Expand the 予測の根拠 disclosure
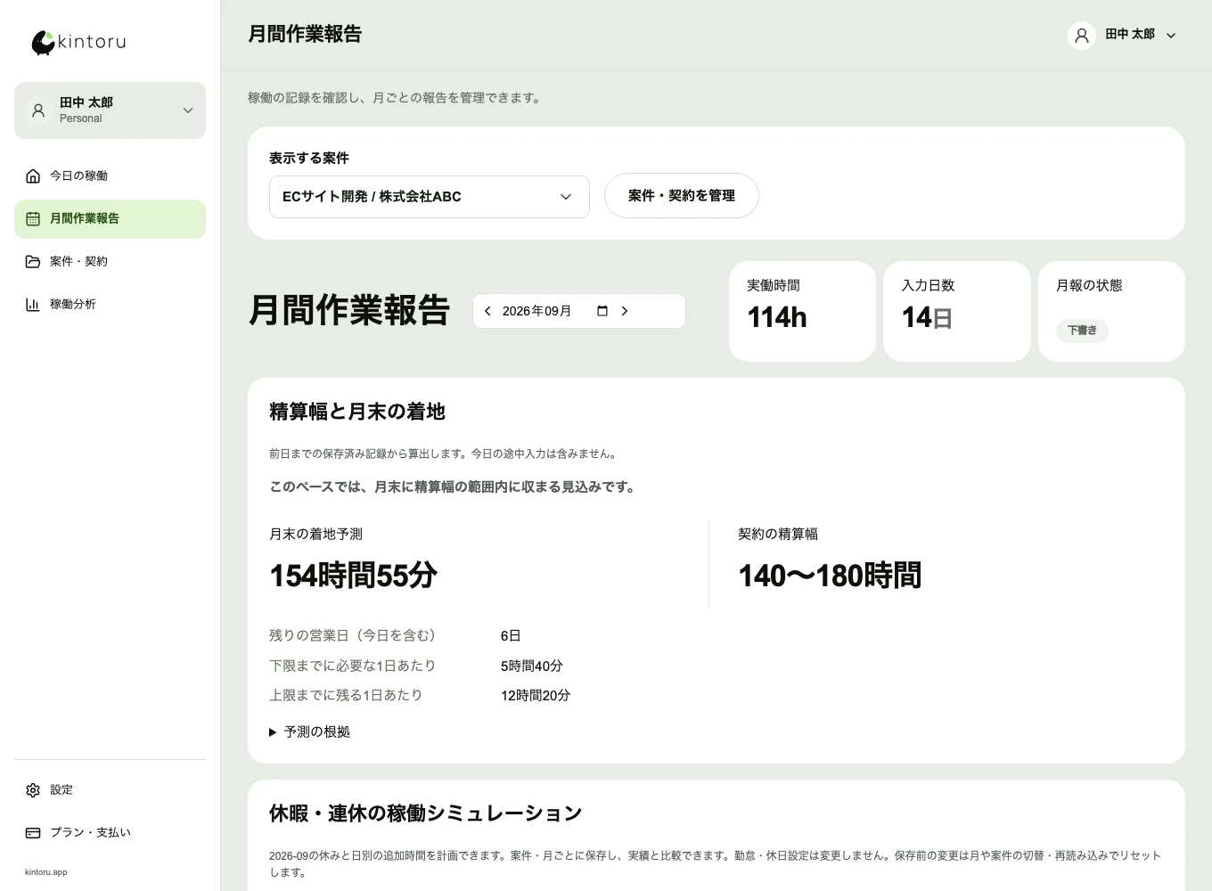Screen dimensions: 1212x891 (310, 732)
